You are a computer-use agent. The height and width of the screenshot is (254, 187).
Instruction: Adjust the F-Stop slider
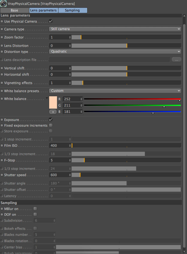126,160
